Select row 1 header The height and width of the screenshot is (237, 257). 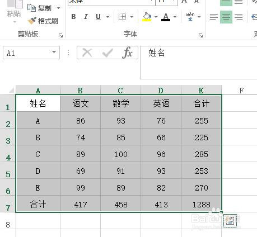8,103
